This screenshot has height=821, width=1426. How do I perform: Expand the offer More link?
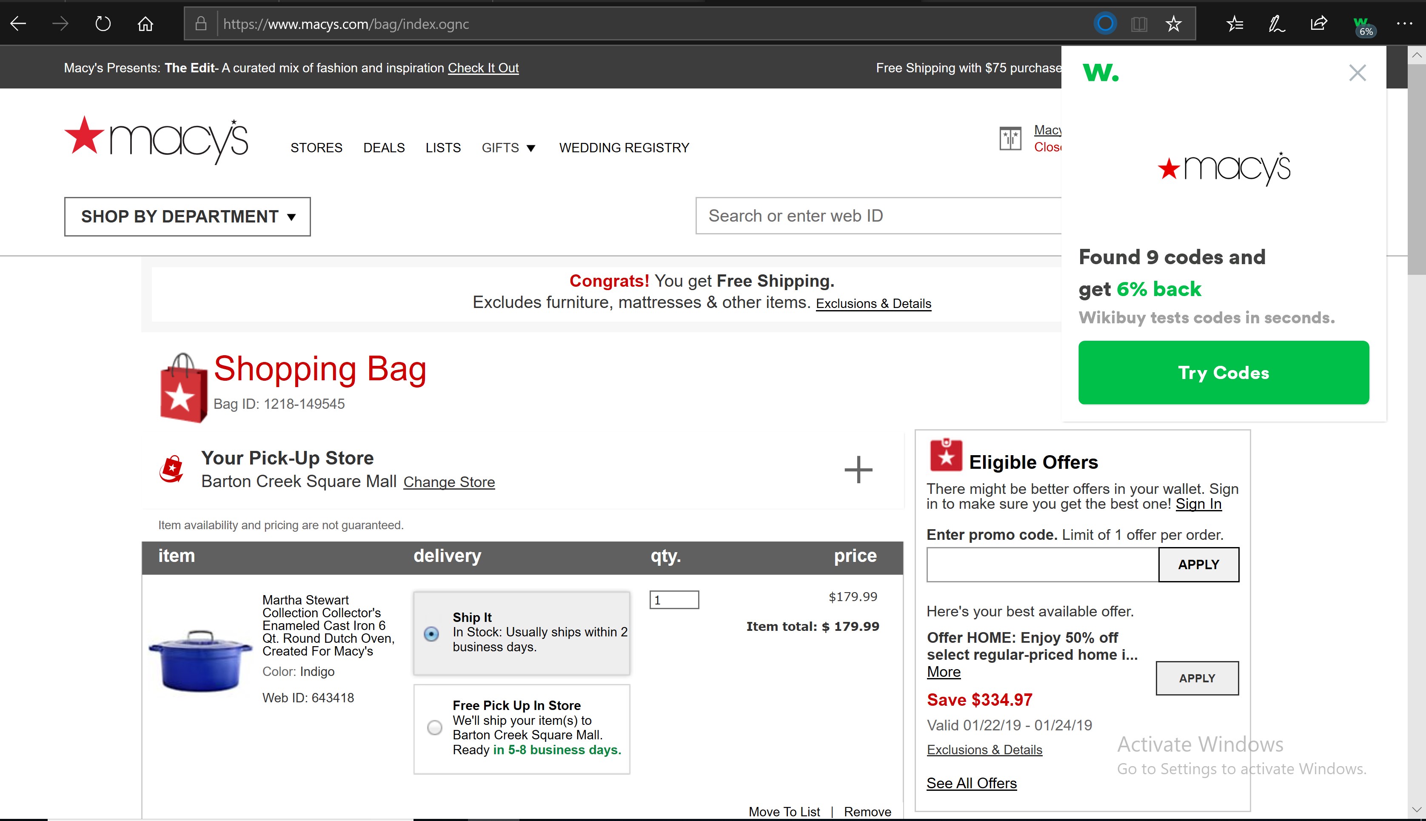(943, 672)
